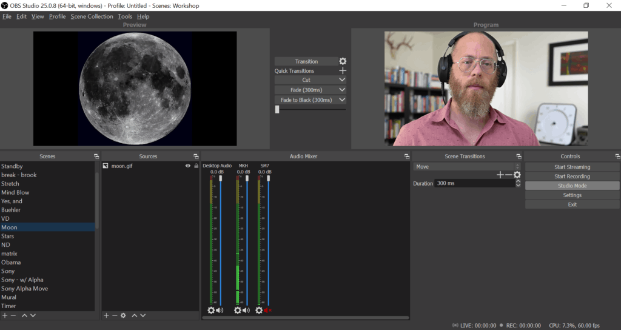Open Desktop Audio settings gear
The height and width of the screenshot is (330, 621).
[x=211, y=310]
